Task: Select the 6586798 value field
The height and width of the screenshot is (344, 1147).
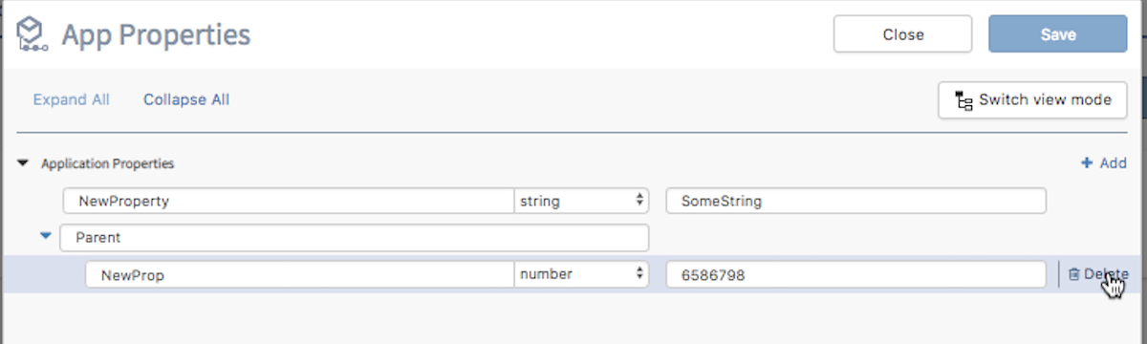Action: coord(855,274)
